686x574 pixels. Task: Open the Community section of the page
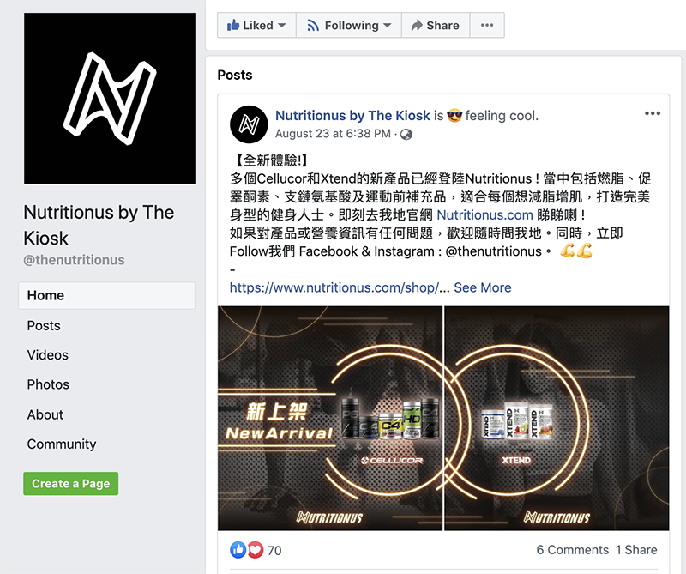(62, 444)
